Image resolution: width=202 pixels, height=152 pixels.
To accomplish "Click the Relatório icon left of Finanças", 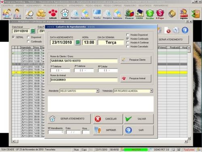I will pyautogui.click(x=118, y=14).
